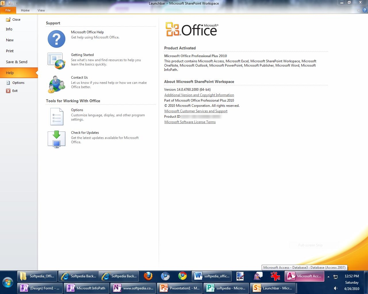Click the network icon in system tray
The height and width of the screenshot is (294, 368).
pos(336,276)
